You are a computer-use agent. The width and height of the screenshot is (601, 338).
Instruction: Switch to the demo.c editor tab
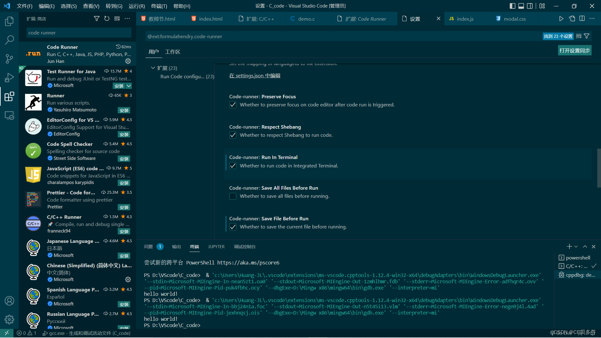pyautogui.click(x=306, y=19)
